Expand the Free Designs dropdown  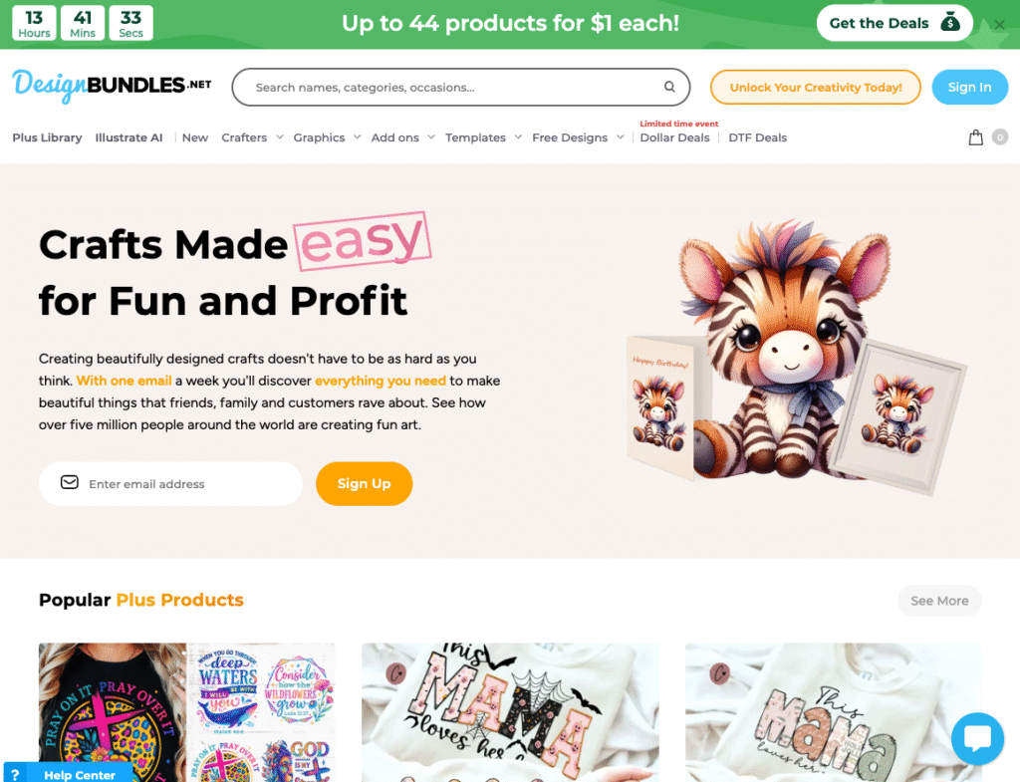pos(578,137)
